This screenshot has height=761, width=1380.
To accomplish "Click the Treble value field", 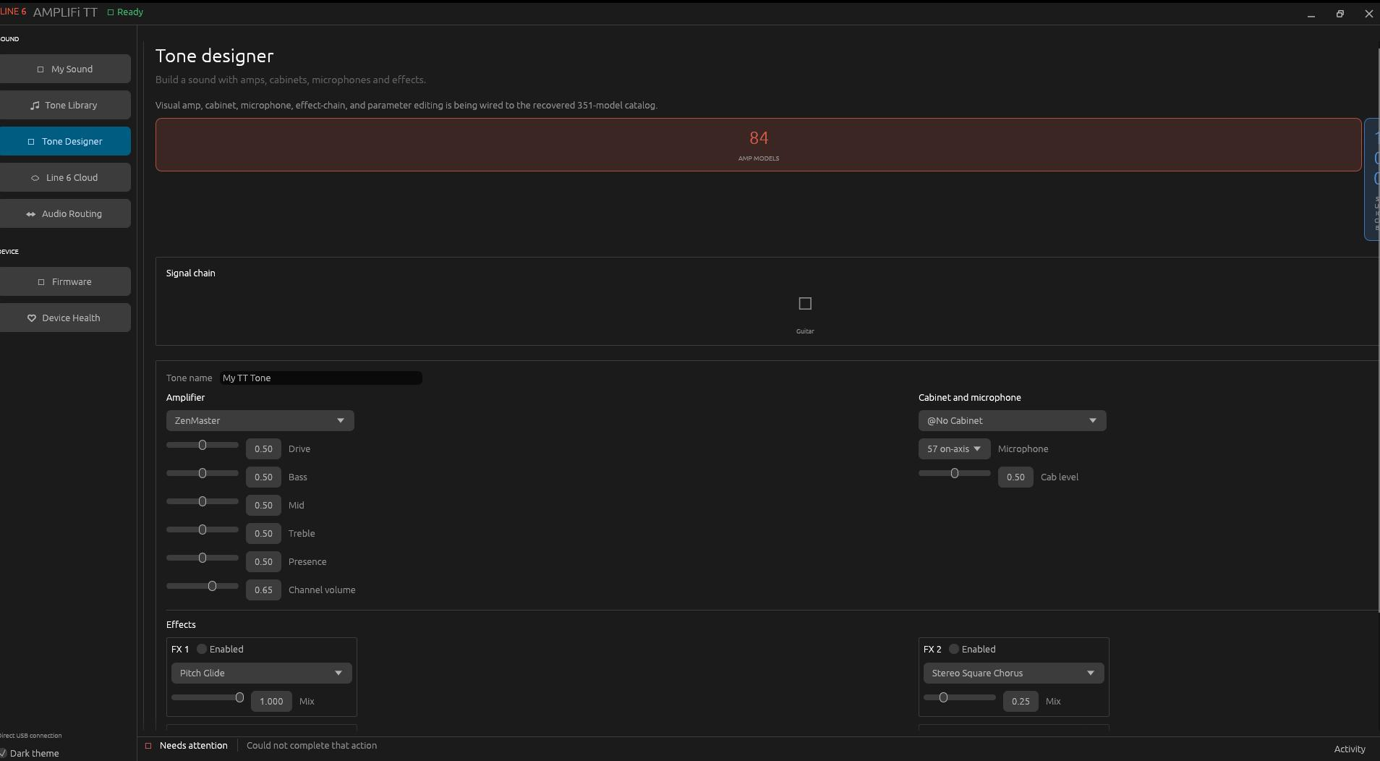I will (x=263, y=533).
